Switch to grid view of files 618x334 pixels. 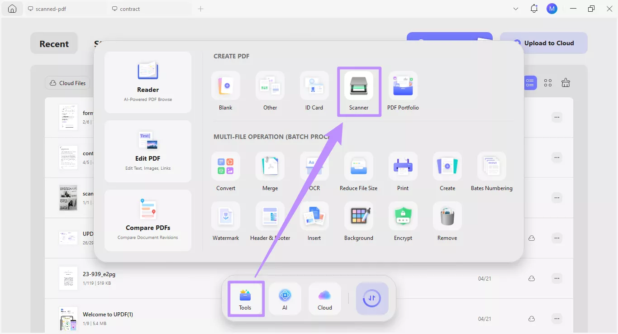tap(548, 83)
